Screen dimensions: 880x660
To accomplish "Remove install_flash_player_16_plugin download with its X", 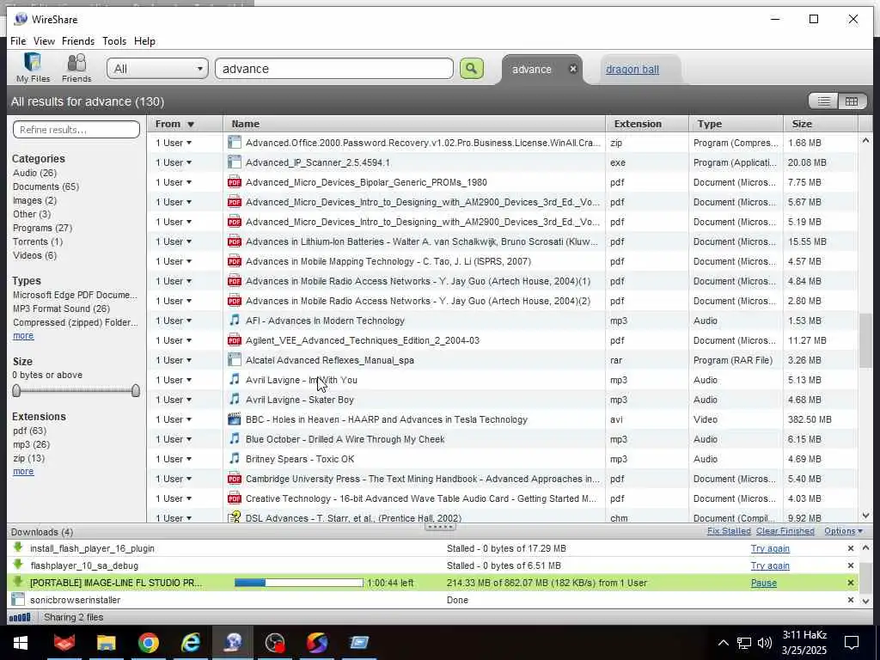I will (x=850, y=548).
